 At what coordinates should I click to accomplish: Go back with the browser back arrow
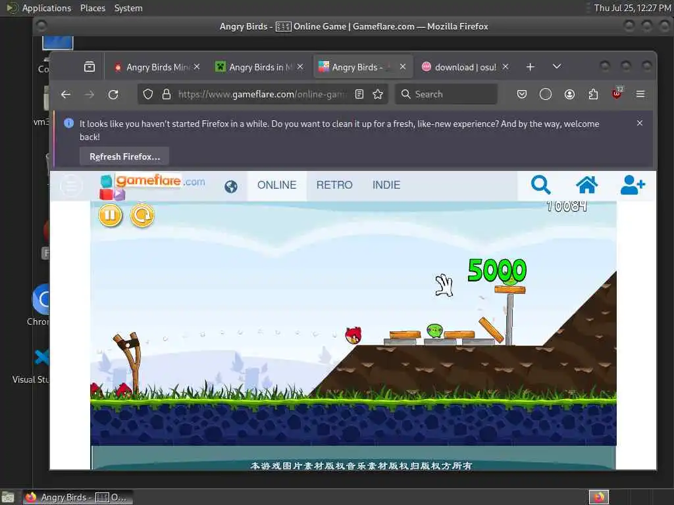point(66,94)
